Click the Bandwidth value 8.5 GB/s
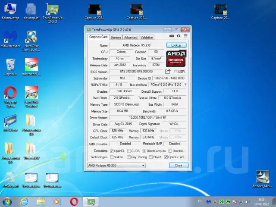Screen dimensions: 276x207 pyautogui.click(x=172, y=111)
